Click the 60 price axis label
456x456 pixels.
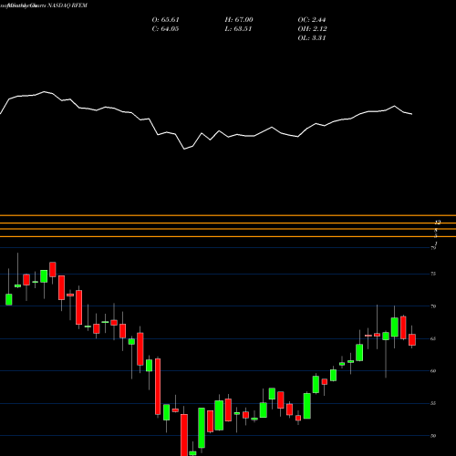pos(433,371)
